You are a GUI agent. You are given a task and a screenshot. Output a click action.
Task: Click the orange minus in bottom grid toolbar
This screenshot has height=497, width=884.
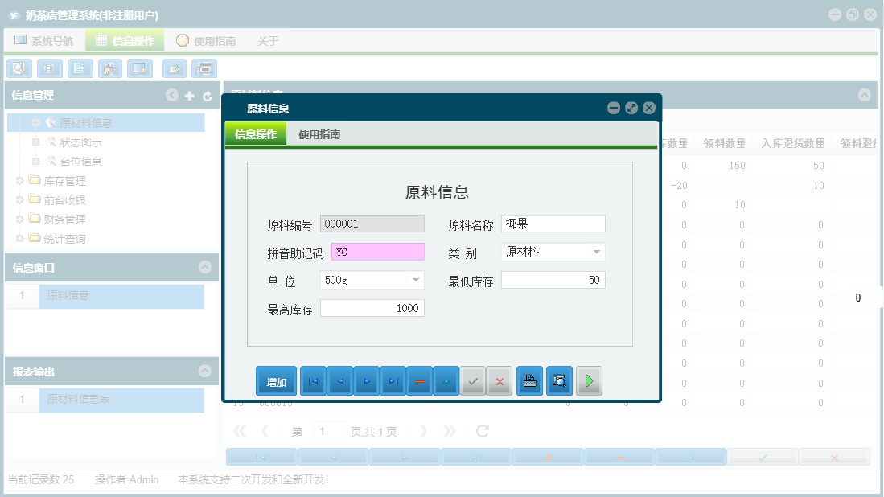tap(619, 458)
